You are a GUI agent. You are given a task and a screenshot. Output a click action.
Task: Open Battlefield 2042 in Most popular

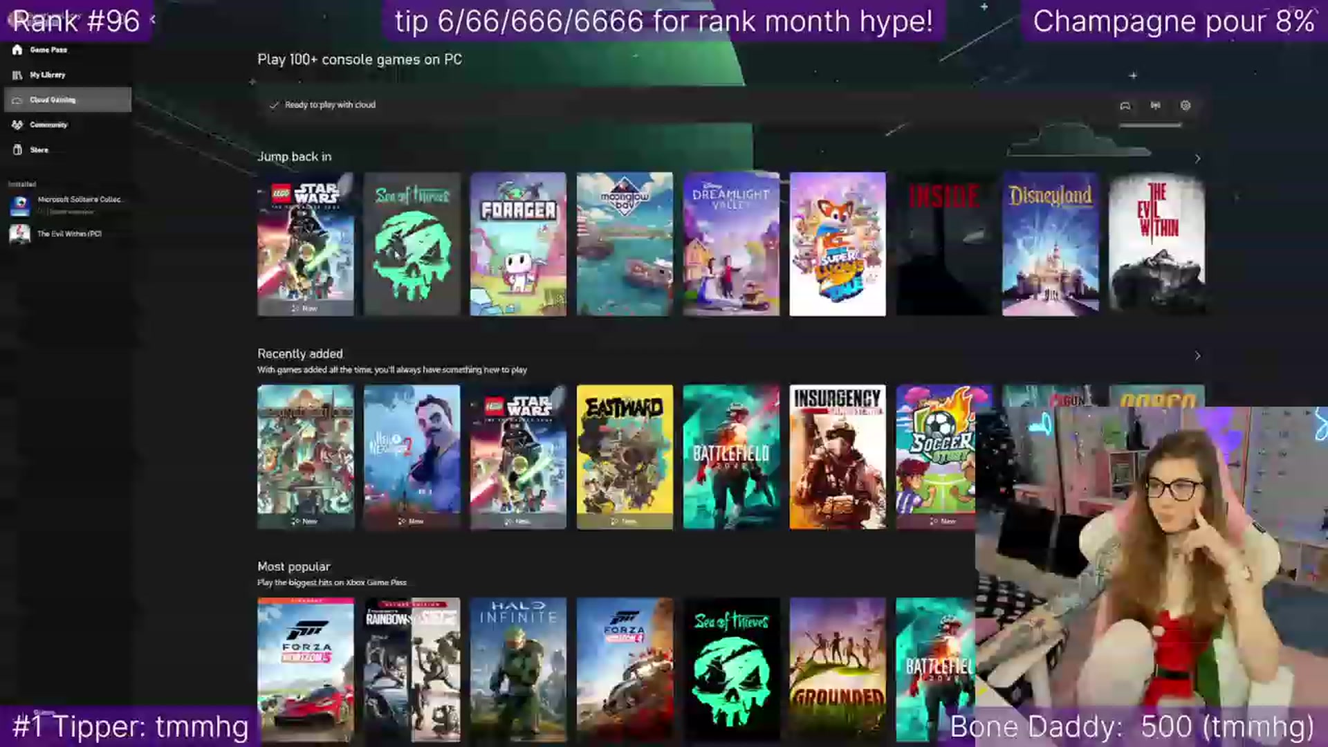coord(936,670)
